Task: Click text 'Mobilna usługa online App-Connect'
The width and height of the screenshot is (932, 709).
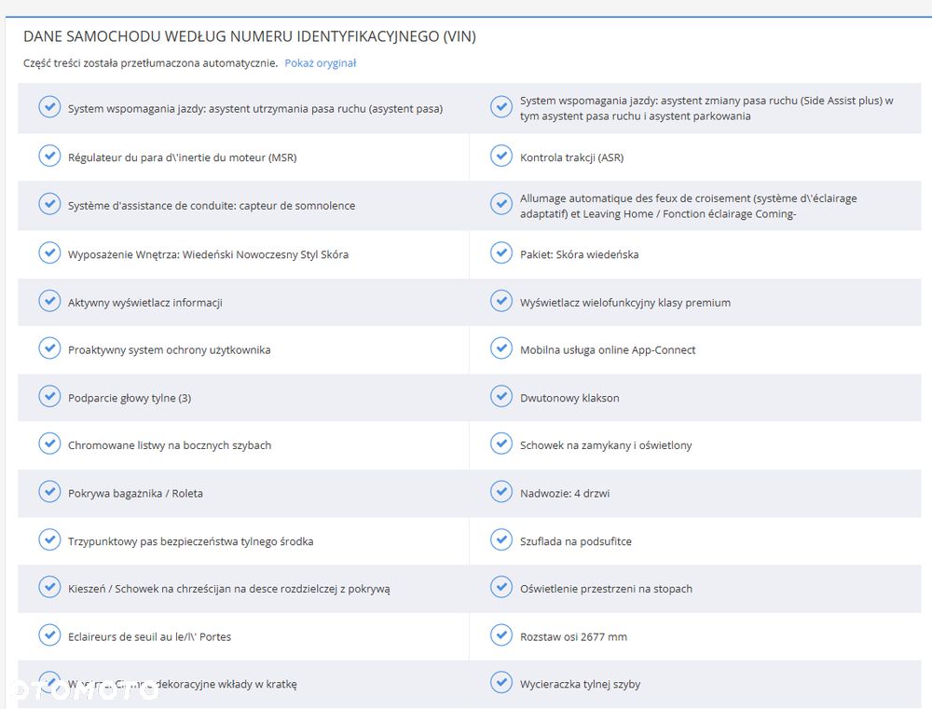Action: point(608,350)
